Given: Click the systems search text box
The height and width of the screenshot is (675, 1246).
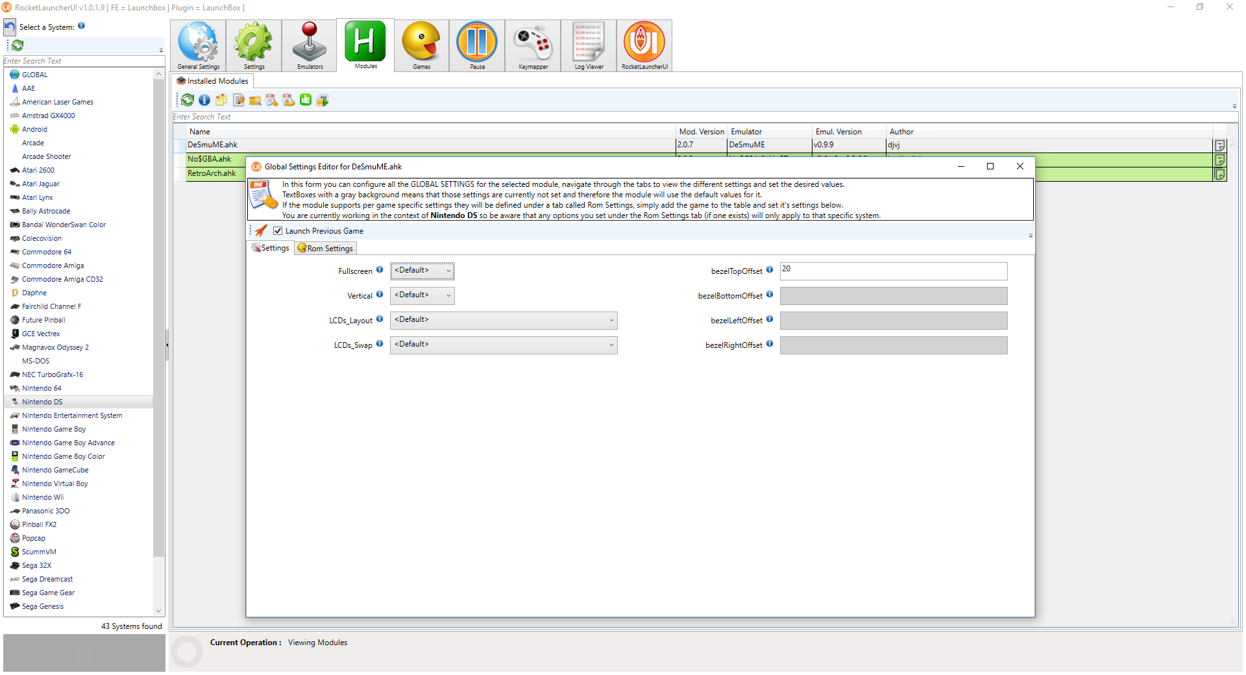Looking at the screenshot, I should 84,61.
